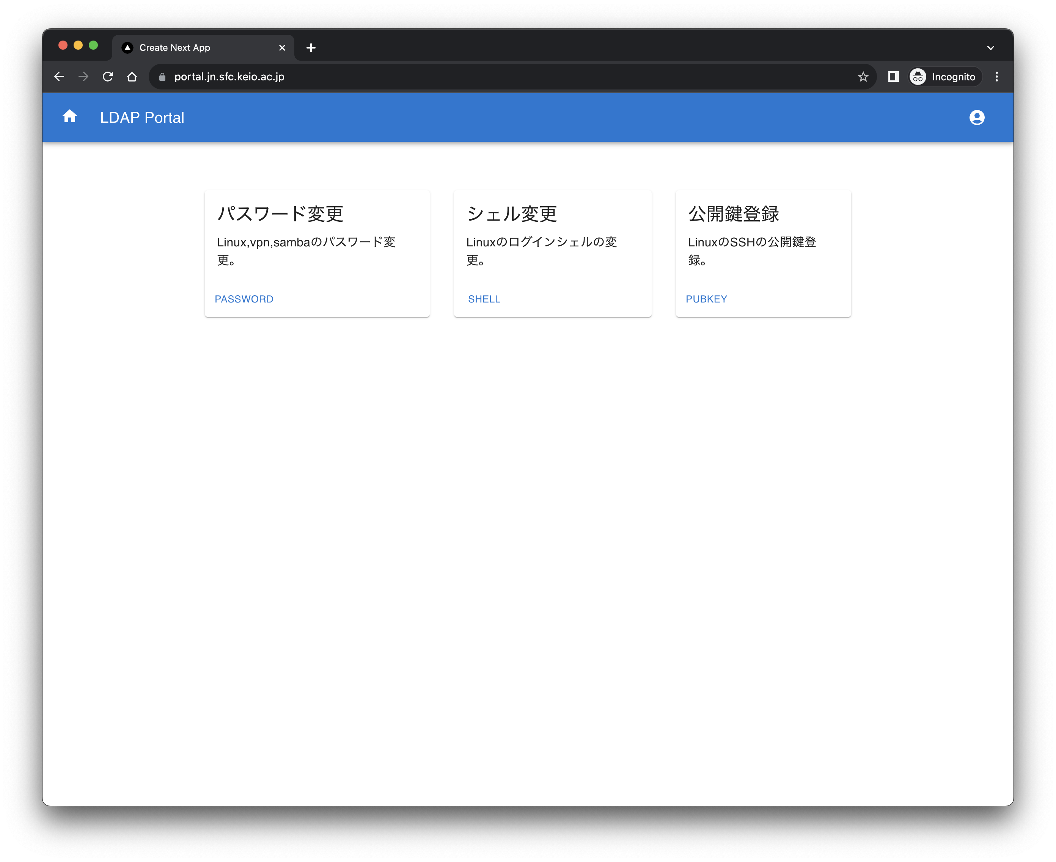Click the PASSWORD button

click(244, 299)
